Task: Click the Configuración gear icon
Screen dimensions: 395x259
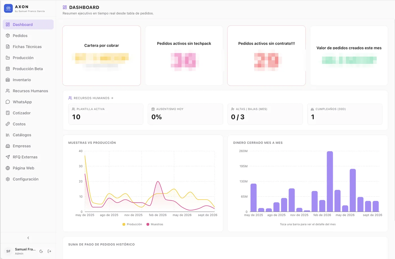Action: tap(8, 179)
